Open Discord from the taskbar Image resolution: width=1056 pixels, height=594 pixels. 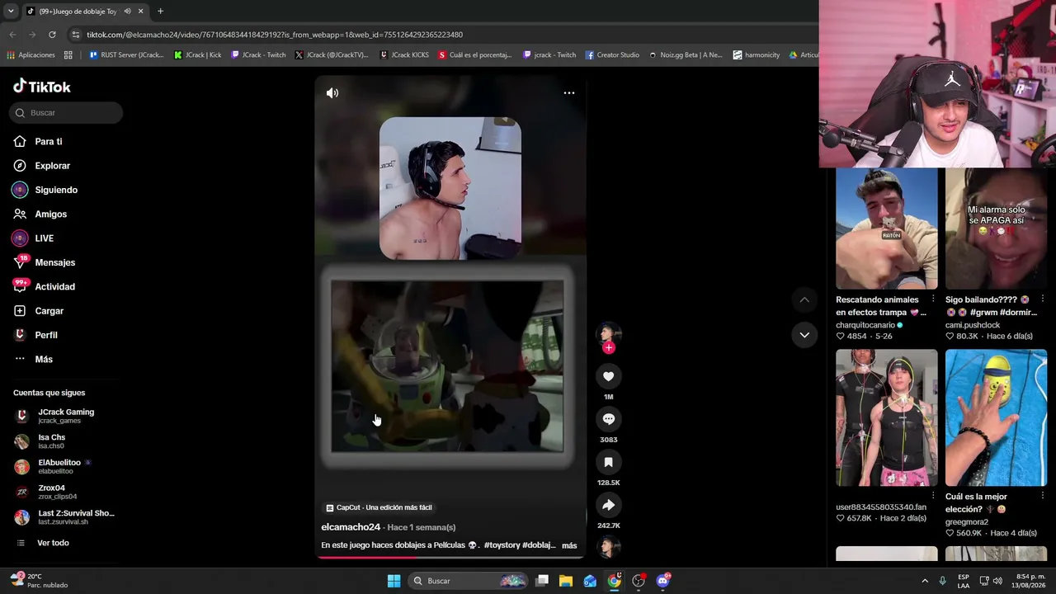[x=662, y=581]
